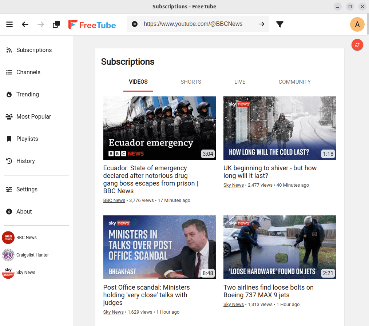Open Sky News channel avatar in sidebar
This screenshot has height=326, width=369.
(x=8, y=273)
